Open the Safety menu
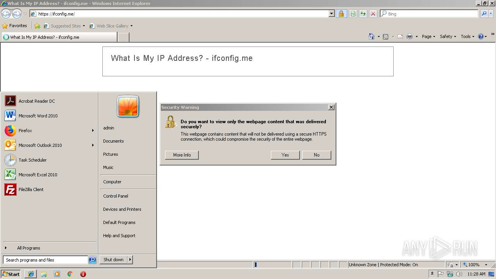The height and width of the screenshot is (279, 496). click(x=448, y=36)
